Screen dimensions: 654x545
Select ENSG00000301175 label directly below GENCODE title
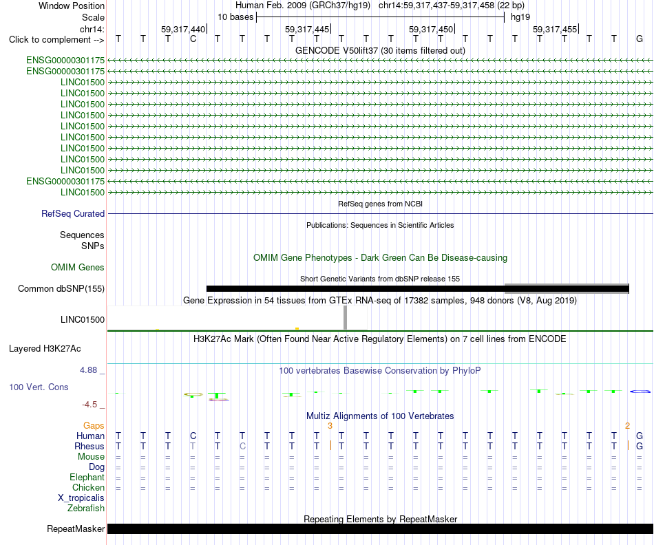coord(65,61)
